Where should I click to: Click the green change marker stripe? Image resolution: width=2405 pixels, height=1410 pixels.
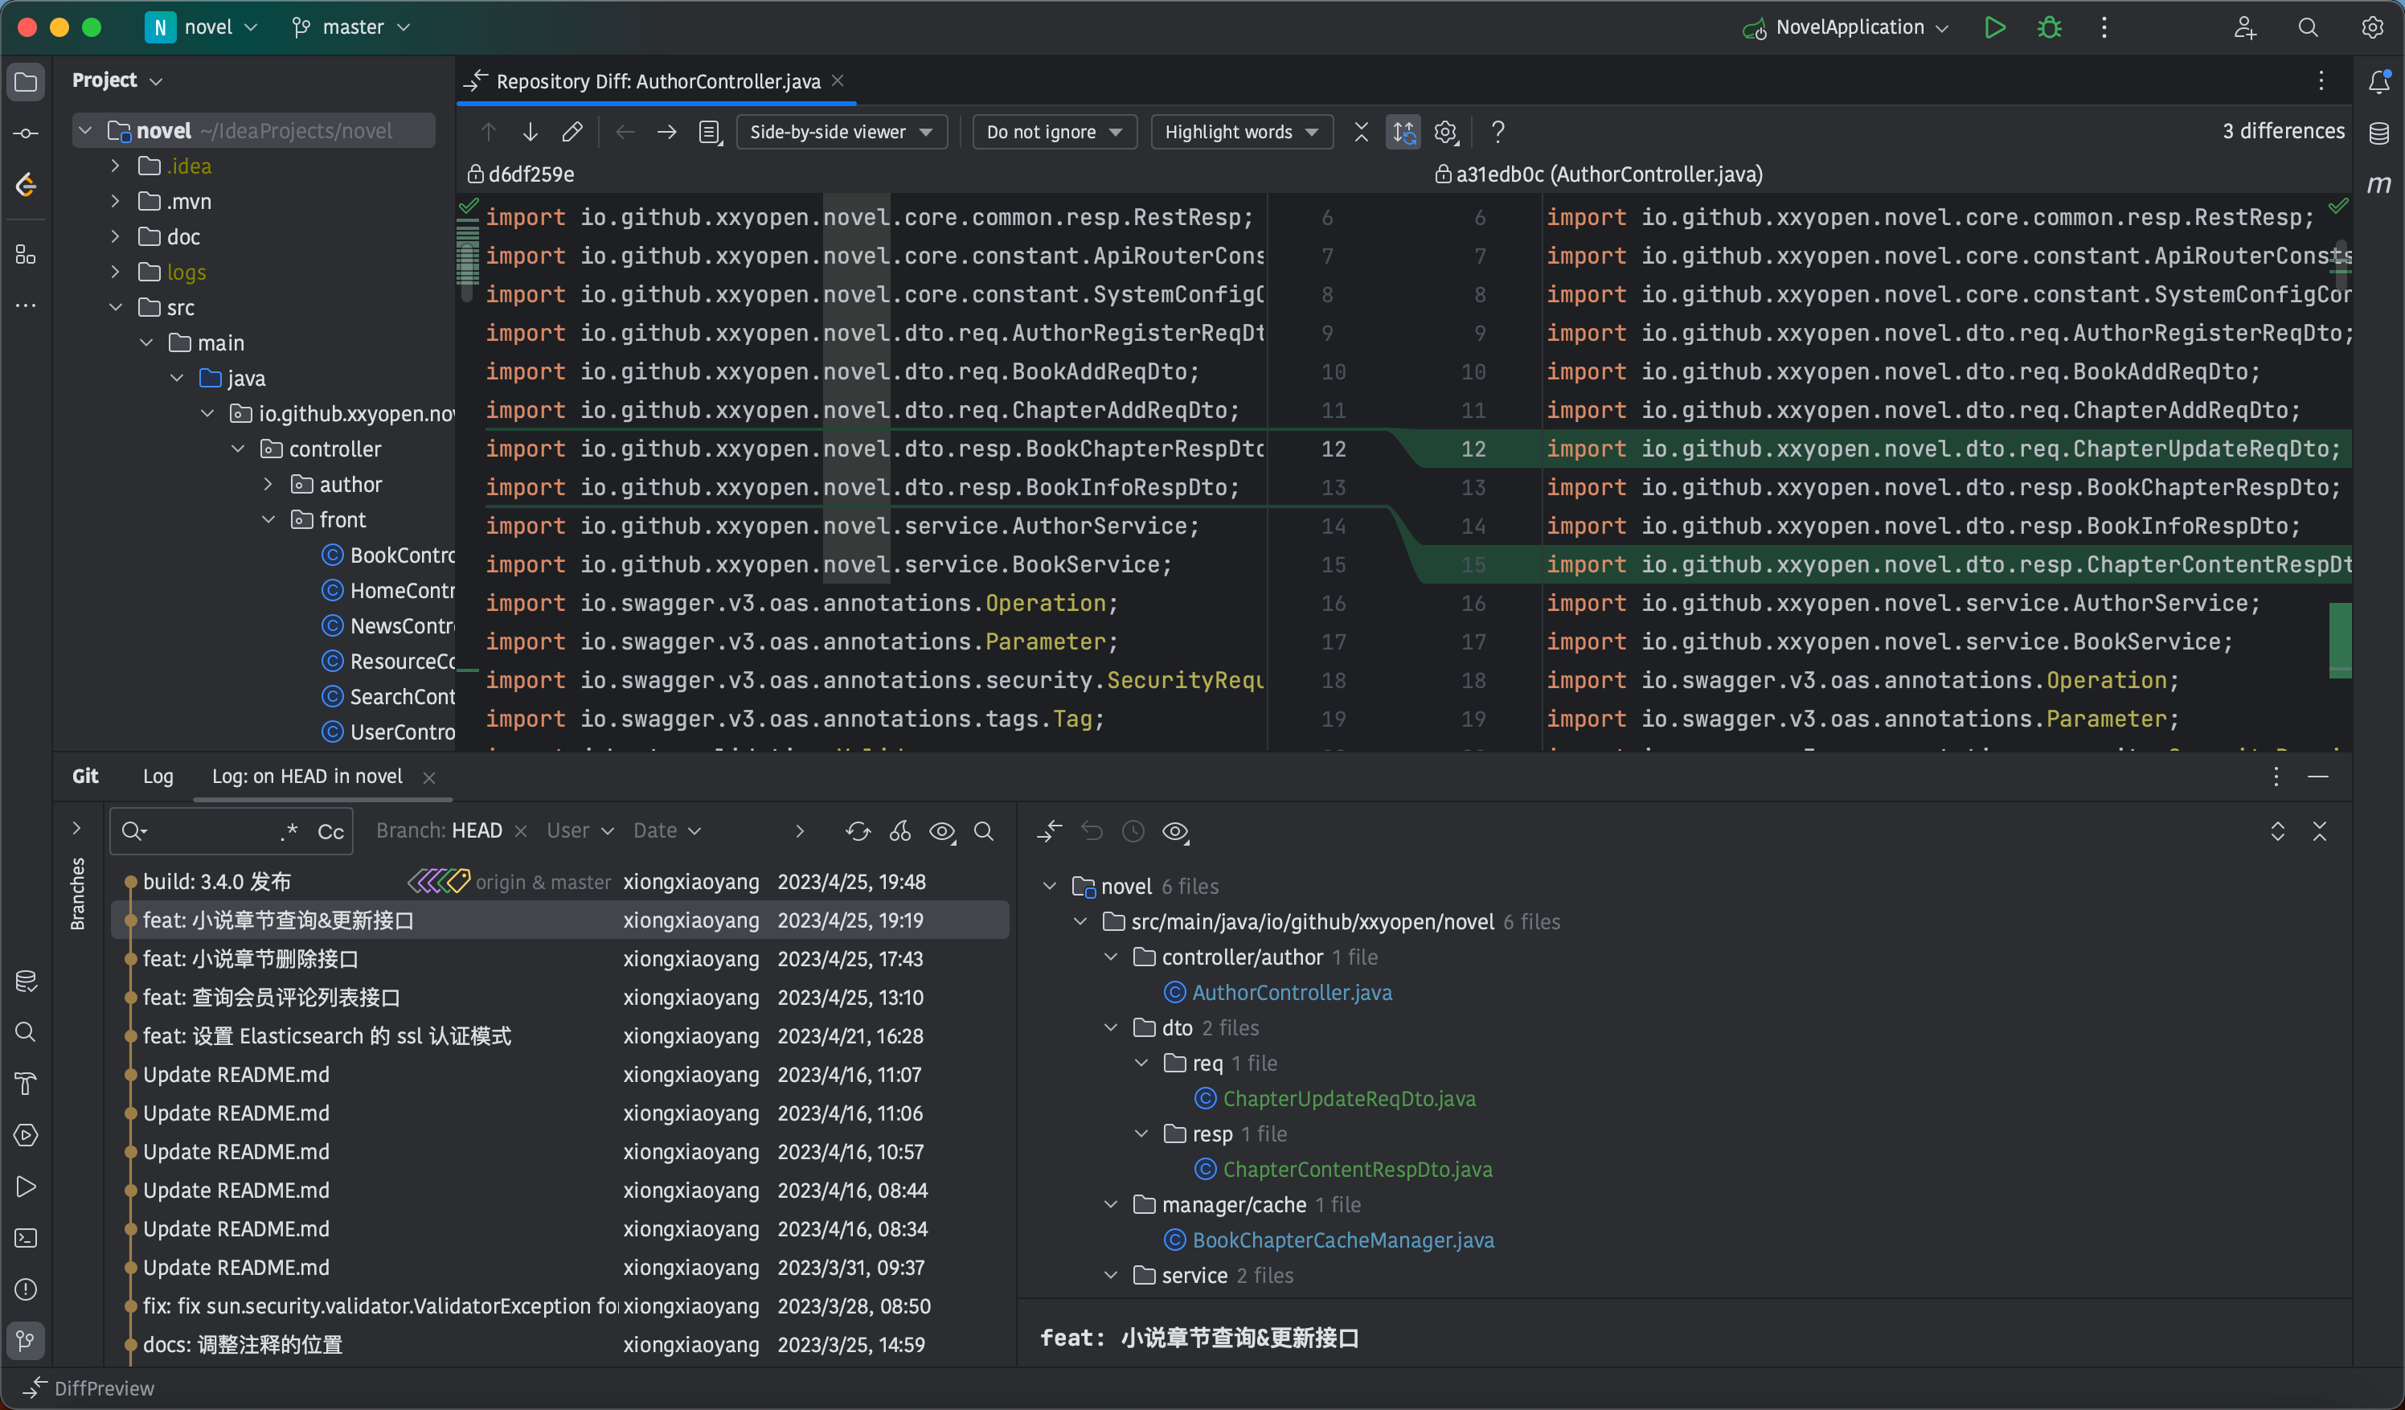click(2339, 640)
